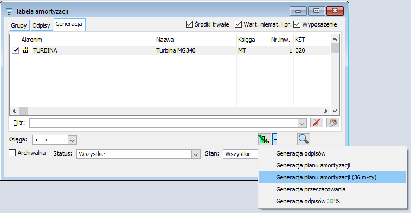This screenshot has height=213, width=411.
Task: Click inside the Filtr input field
Action: click(x=164, y=123)
